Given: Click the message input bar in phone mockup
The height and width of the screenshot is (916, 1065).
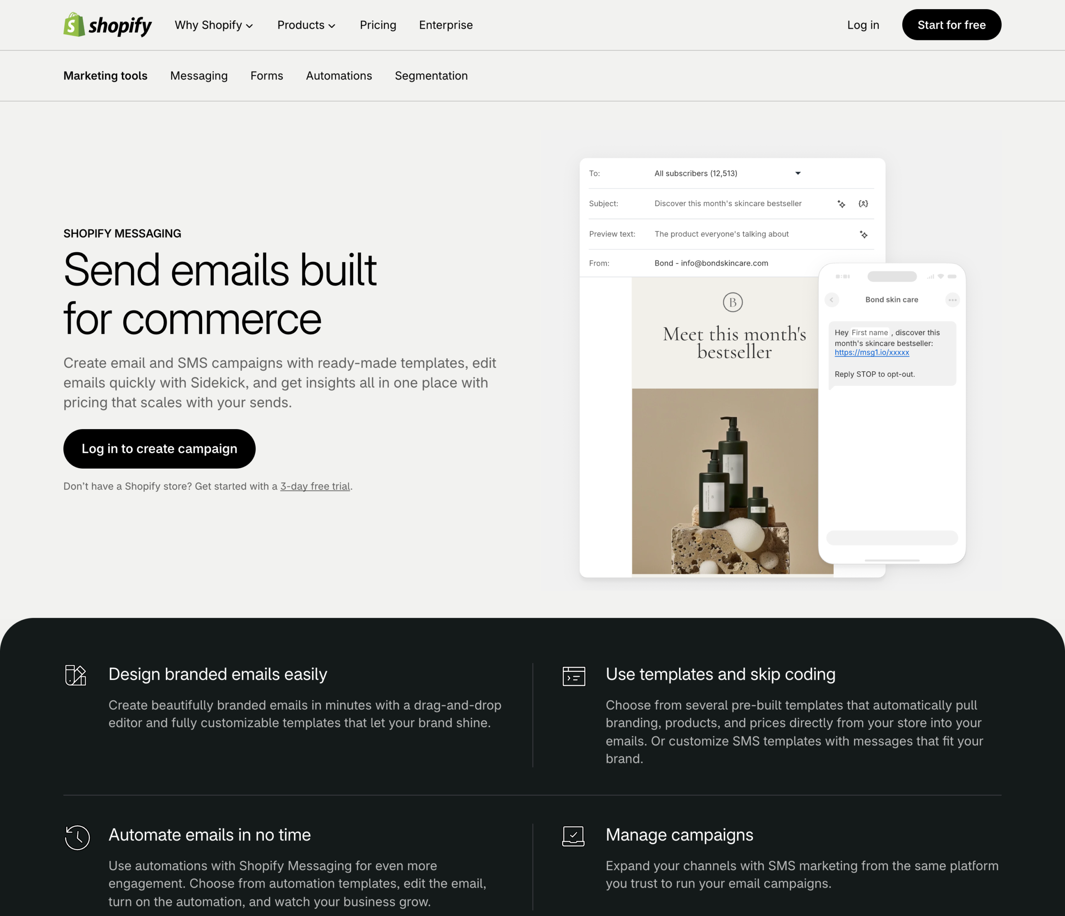Looking at the screenshot, I should 892,538.
